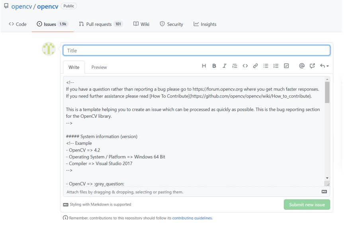350x228 pixels.
Task: Click the scrollbar up arrow
Action: click(327, 79)
